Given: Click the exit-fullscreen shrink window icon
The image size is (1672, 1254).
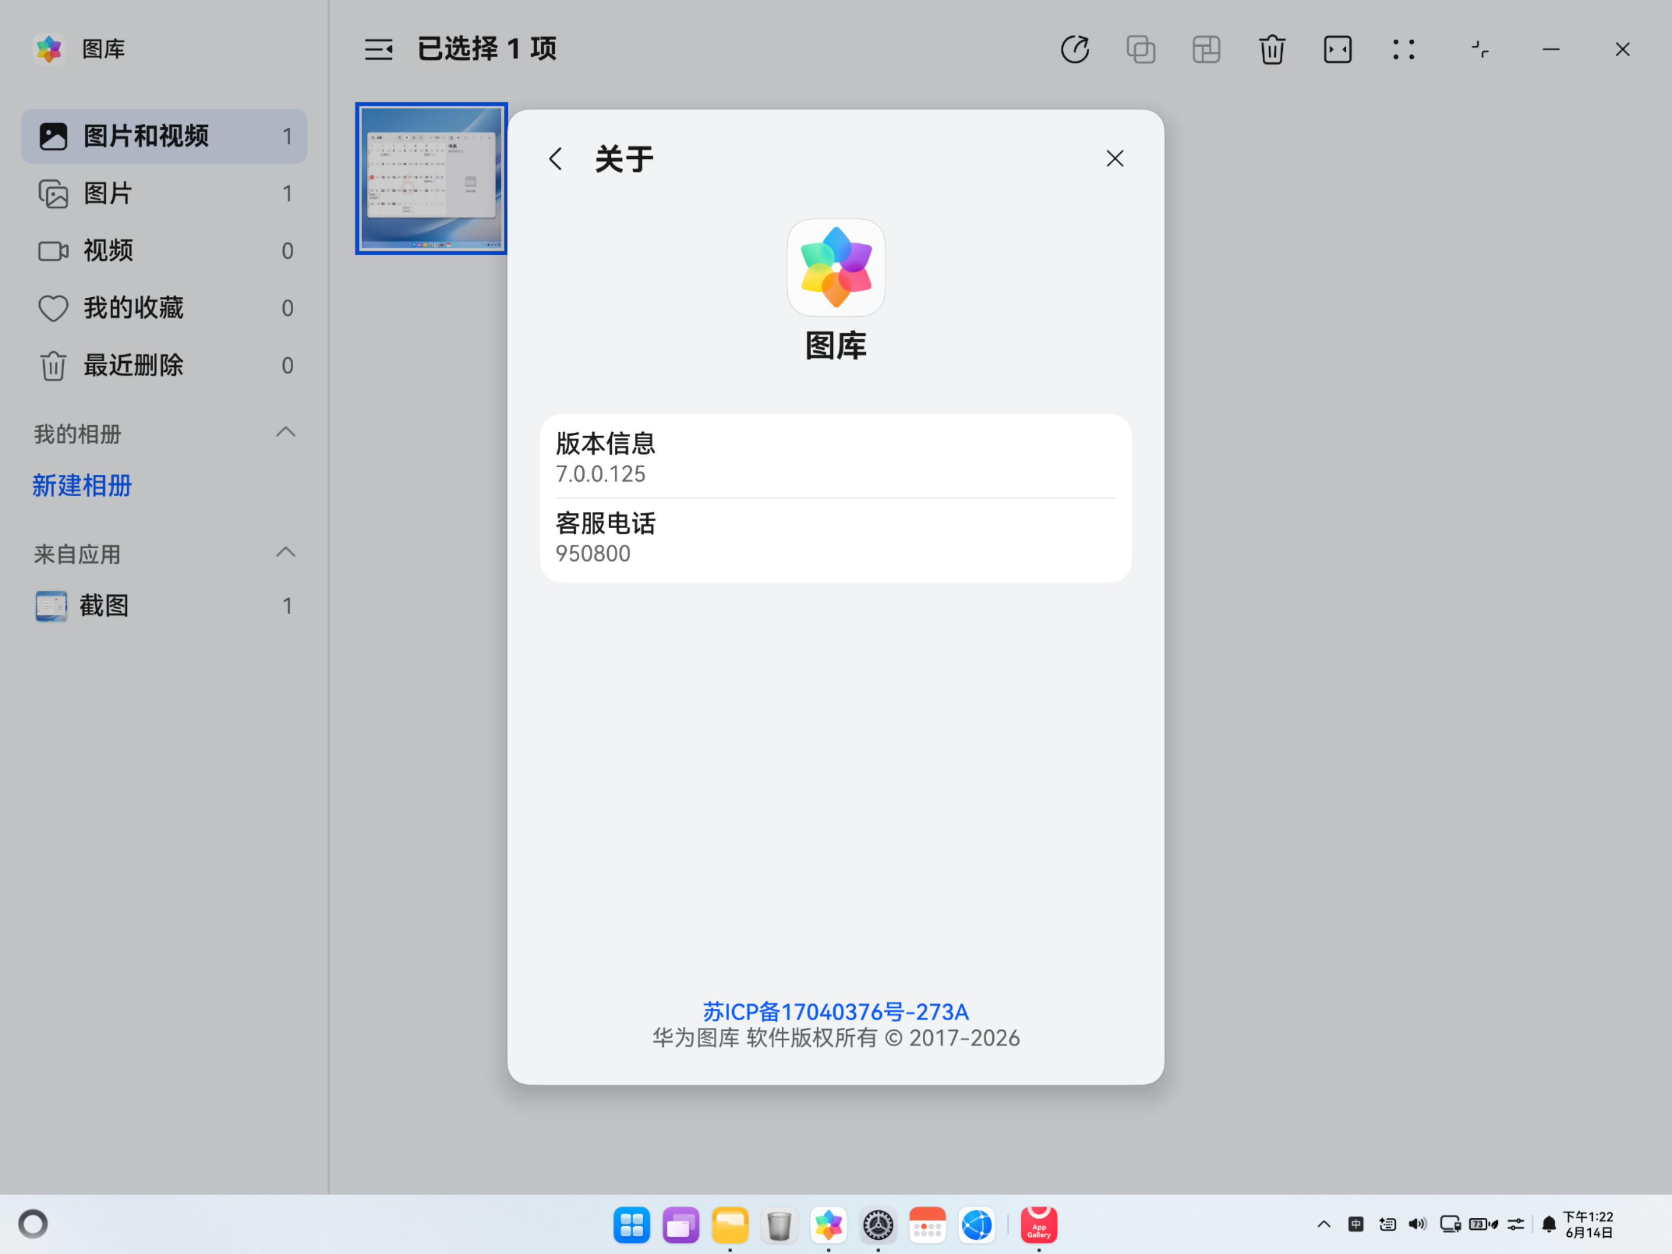Looking at the screenshot, I should point(1480,50).
